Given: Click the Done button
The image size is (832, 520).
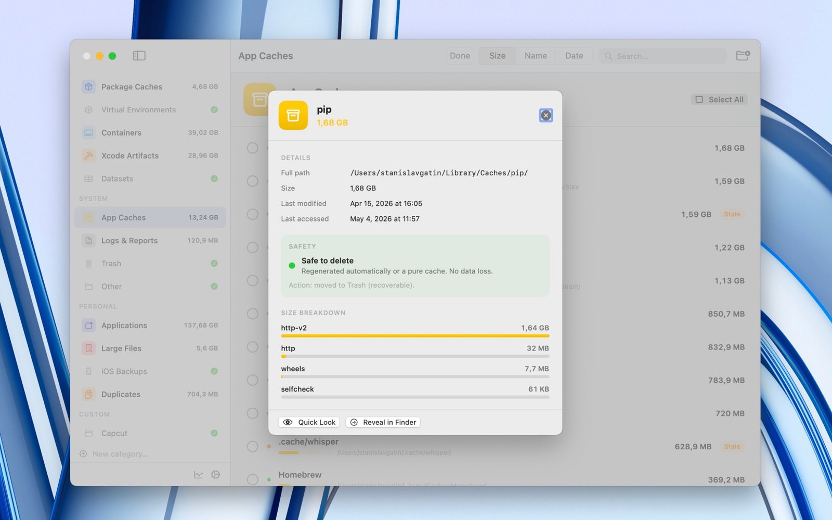Looking at the screenshot, I should click(x=460, y=56).
